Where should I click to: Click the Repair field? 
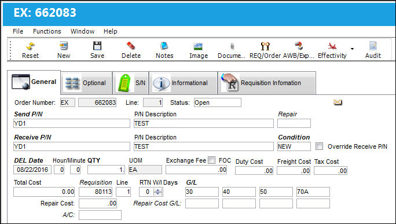(x=294, y=123)
